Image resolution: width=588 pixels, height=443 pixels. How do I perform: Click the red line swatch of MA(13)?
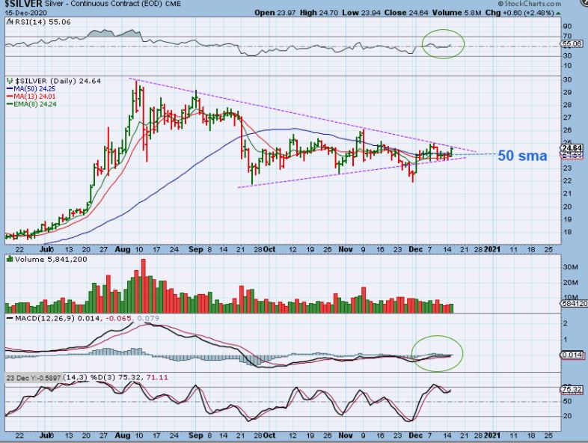10,97
